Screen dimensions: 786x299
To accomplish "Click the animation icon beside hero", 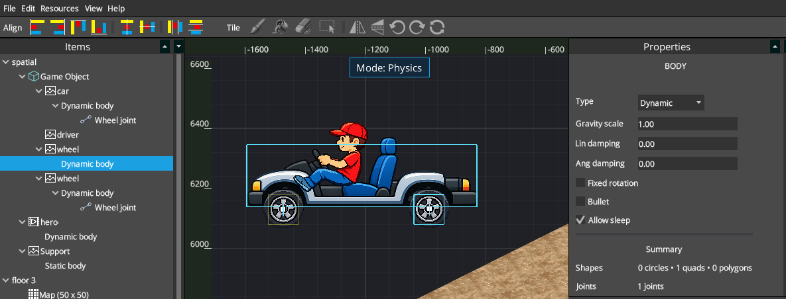I will tap(34, 222).
